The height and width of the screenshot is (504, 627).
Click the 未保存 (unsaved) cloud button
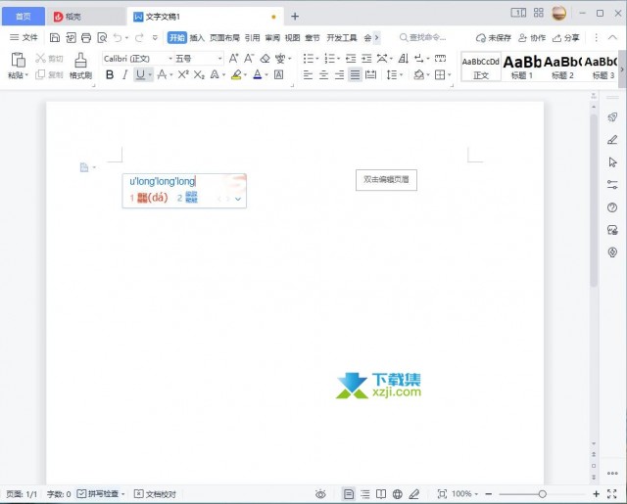pyautogui.click(x=494, y=38)
